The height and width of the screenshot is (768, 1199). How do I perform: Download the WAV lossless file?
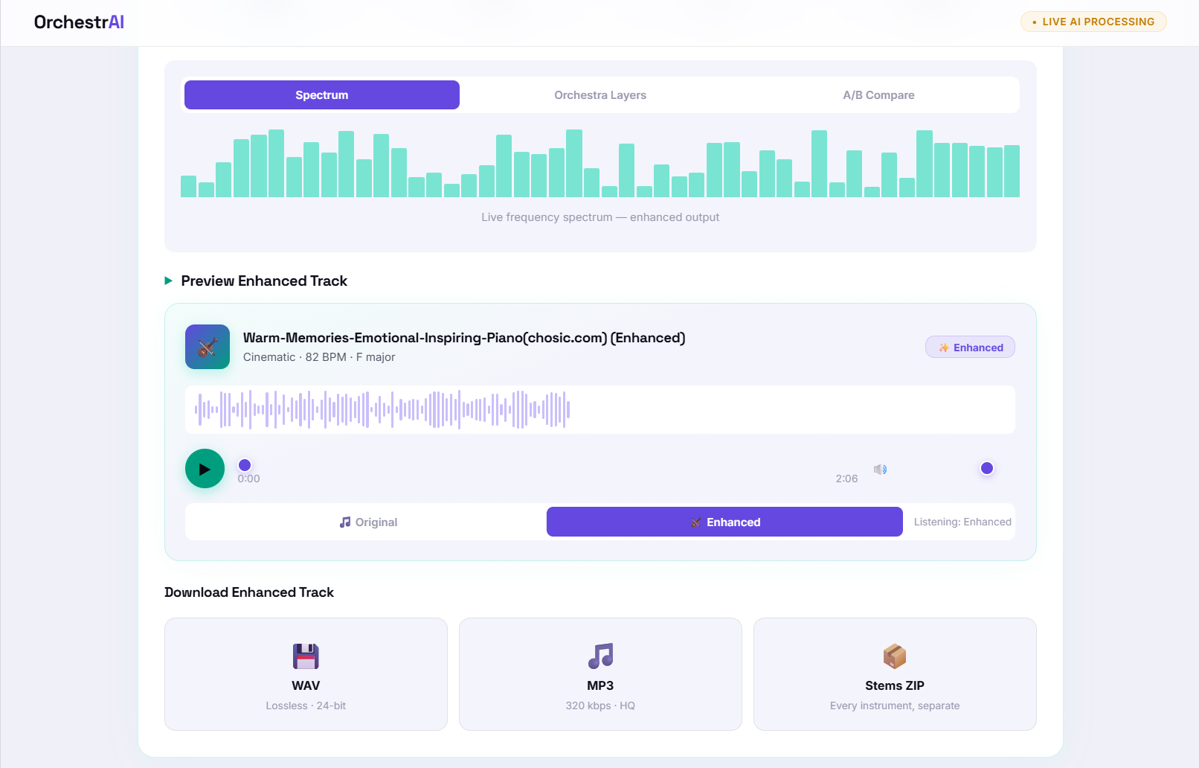pyautogui.click(x=306, y=674)
